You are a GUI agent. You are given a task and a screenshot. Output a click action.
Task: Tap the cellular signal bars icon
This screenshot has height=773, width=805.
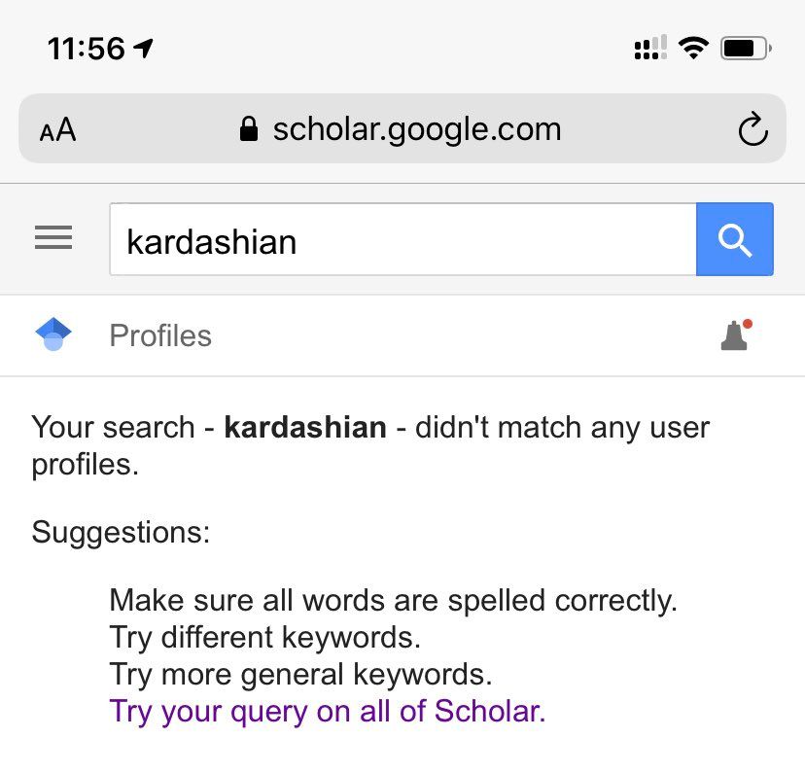[649, 47]
